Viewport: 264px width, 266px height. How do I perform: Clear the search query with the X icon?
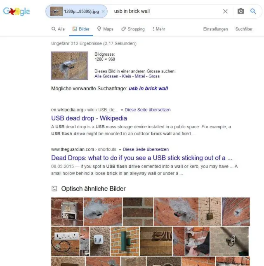click(x=225, y=12)
